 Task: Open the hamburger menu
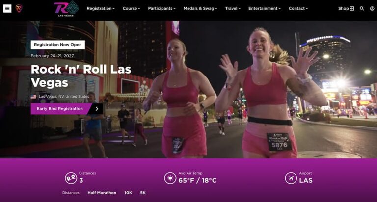tap(7, 9)
